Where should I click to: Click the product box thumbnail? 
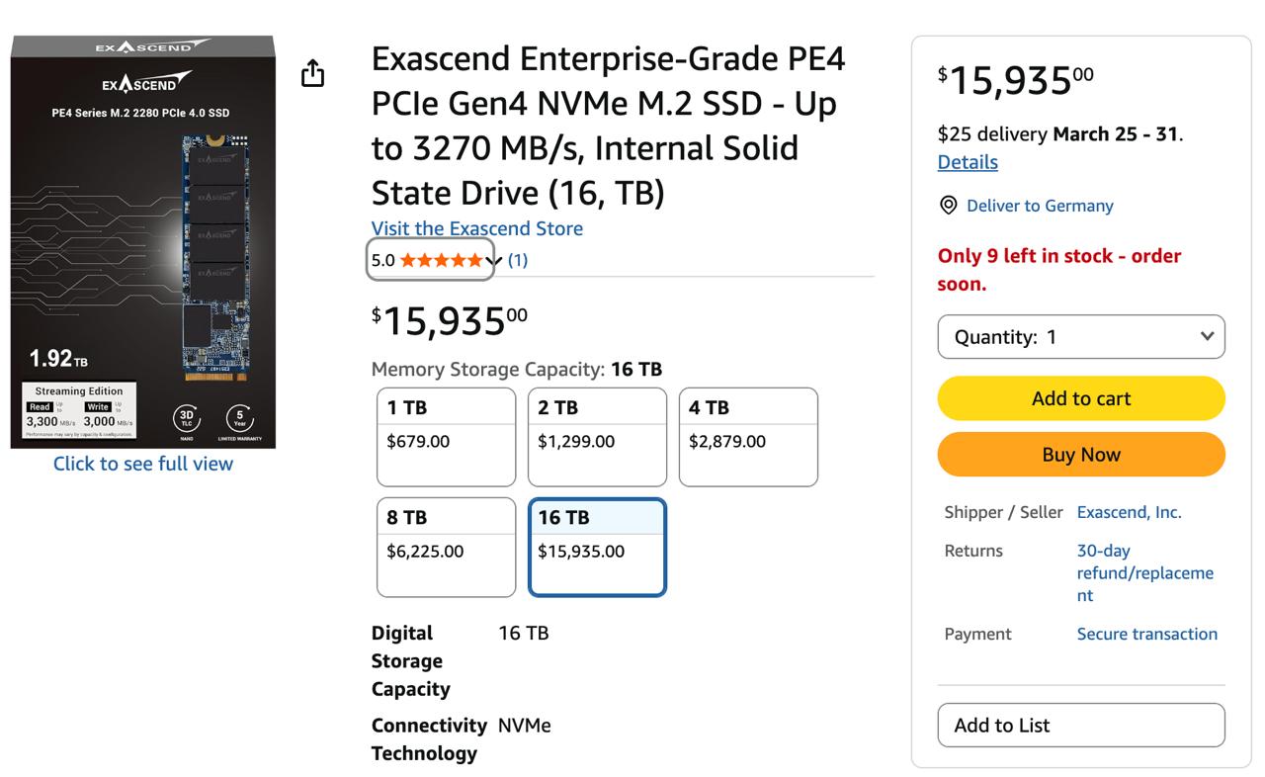pos(142,242)
